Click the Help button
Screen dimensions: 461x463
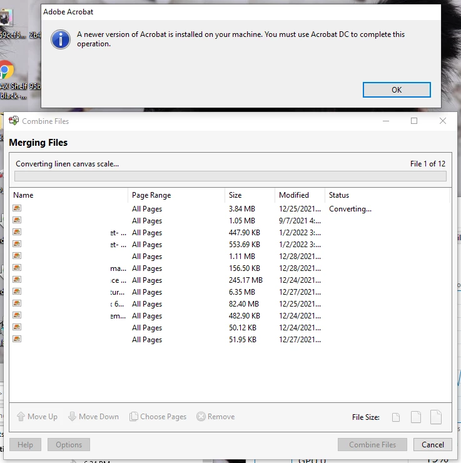coord(25,444)
